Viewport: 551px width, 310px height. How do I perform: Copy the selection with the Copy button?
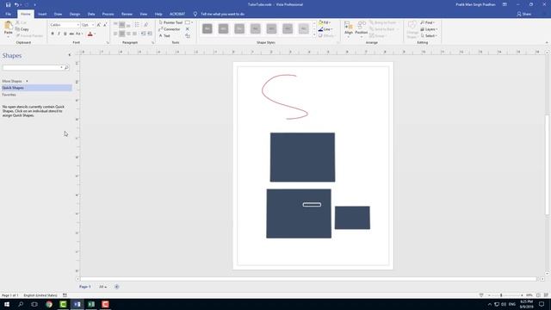pyautogui.click(x=22, y=29)
